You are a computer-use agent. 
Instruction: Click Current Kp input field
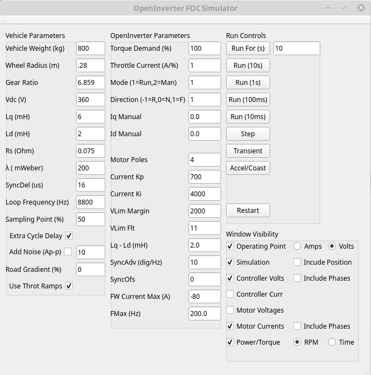pos(205,176)
